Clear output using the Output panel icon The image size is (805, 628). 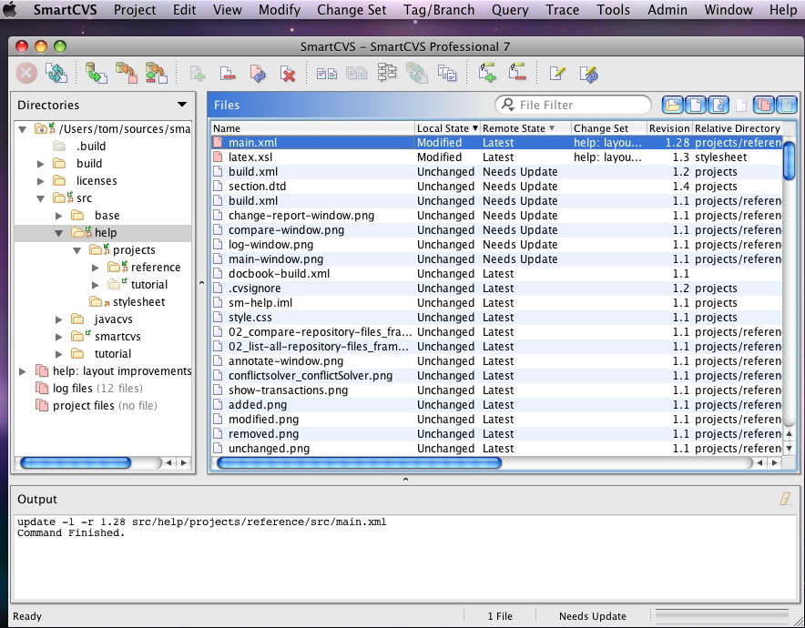(784, 499)
